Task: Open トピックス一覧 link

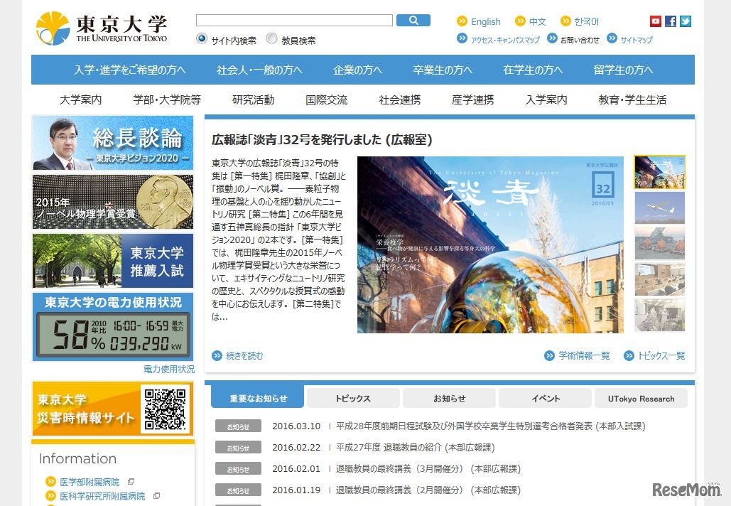Action: click(x=661, y=356)
